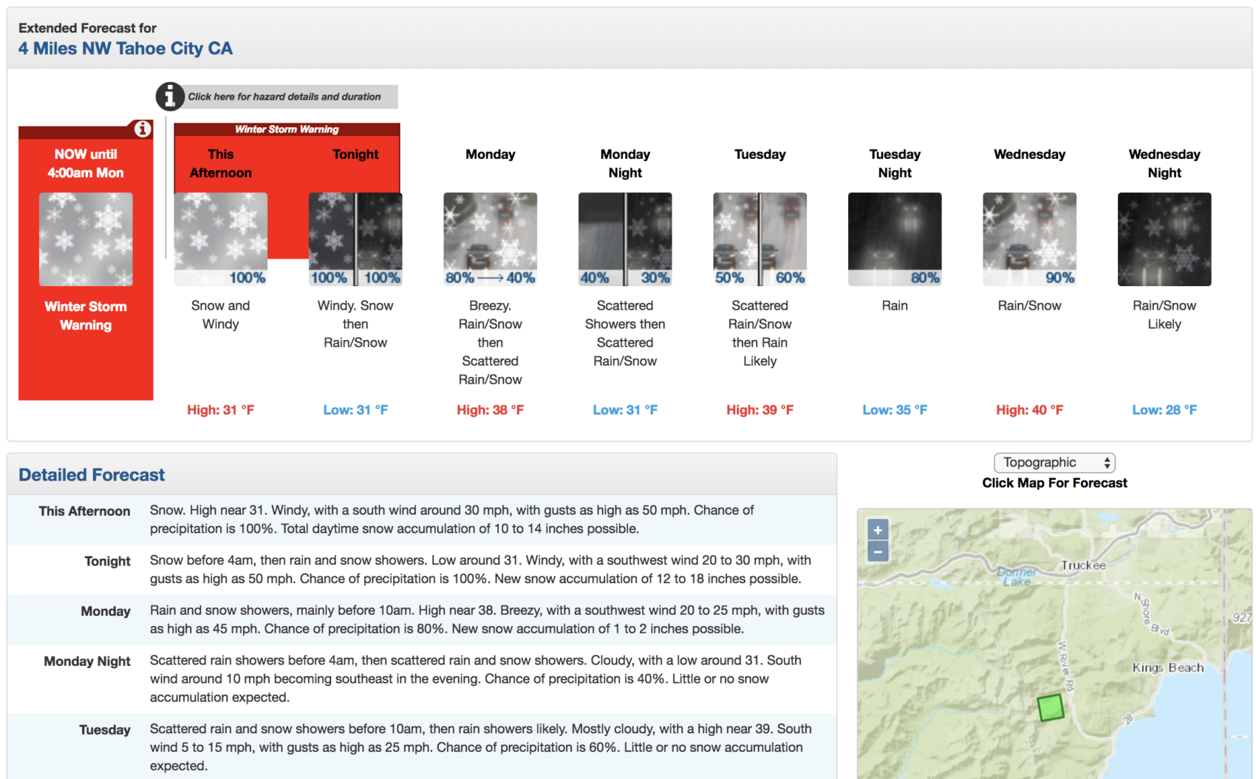Click Donner Lake label on the map
This screenshot has width=1256, height=779.
pos(1017,576)
